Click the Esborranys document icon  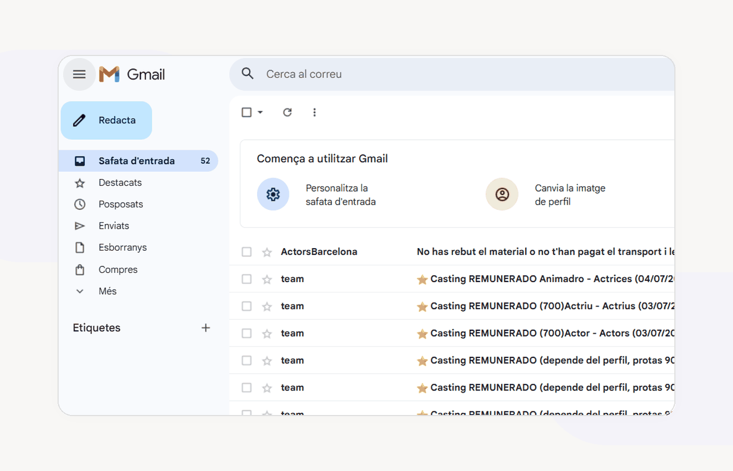click(80, 248)
